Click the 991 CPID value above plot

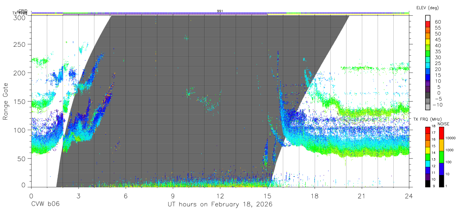[x=220, y=11]
